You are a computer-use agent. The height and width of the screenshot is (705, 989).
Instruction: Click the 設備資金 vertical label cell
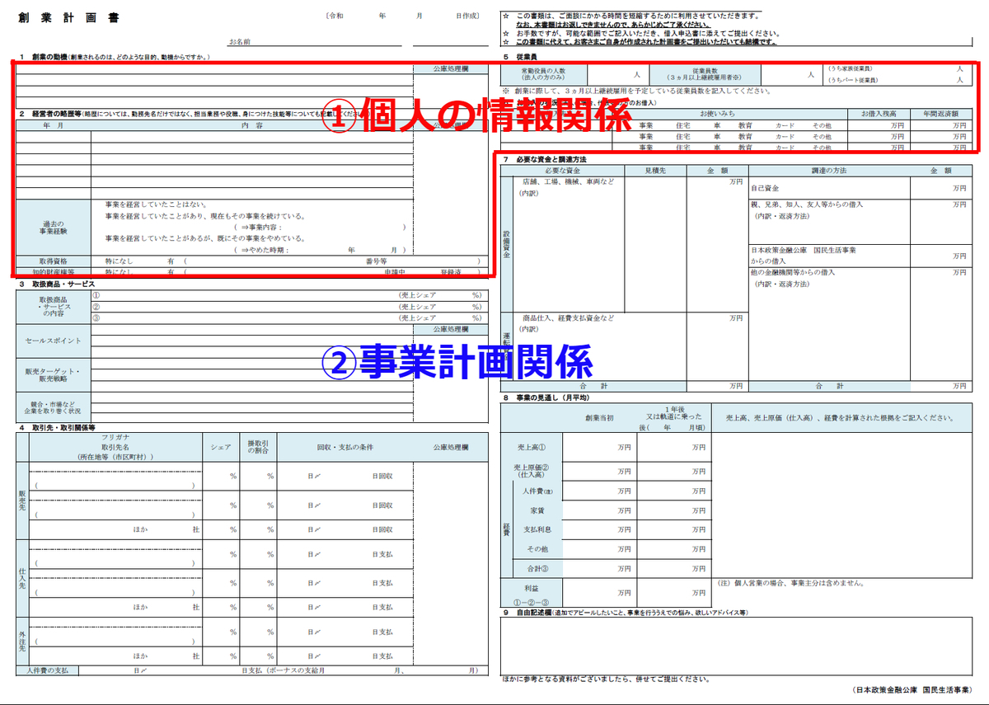tap(507, 244)
